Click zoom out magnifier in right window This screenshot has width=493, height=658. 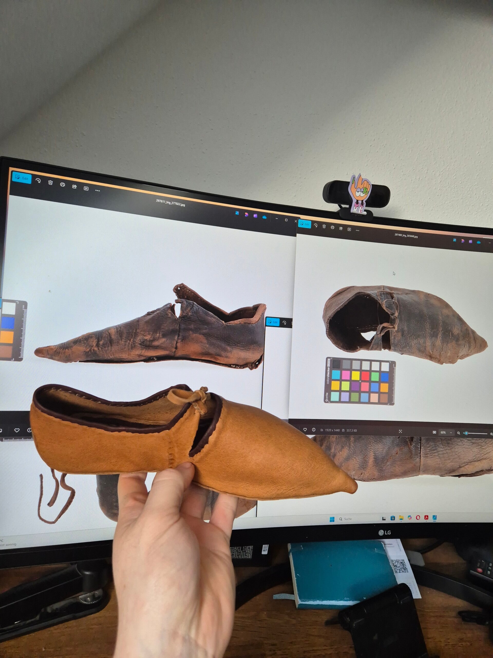tap(459, 433)
